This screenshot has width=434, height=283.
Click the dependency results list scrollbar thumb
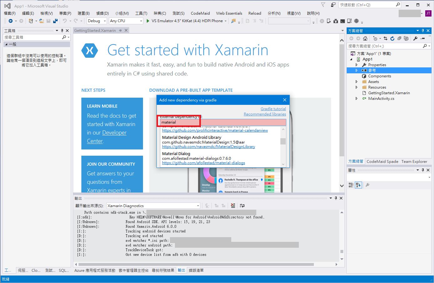283,141
